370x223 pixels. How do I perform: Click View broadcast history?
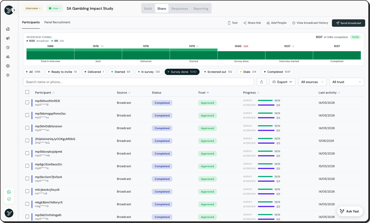[x=310, y=23]
